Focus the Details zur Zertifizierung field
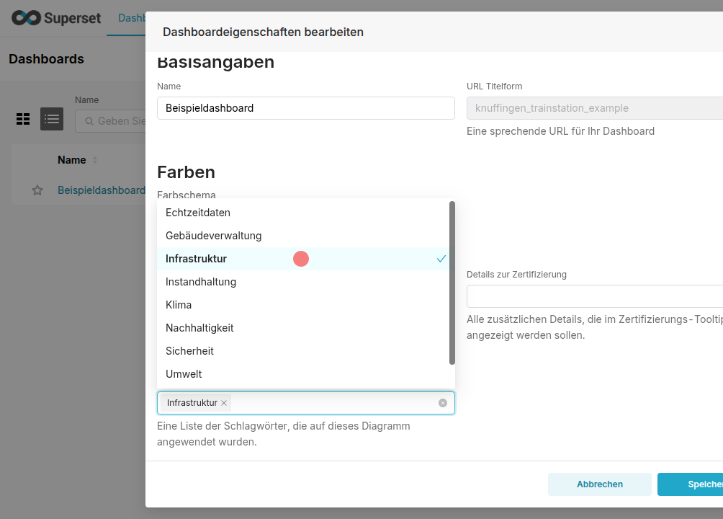 [x=594, y=296]
